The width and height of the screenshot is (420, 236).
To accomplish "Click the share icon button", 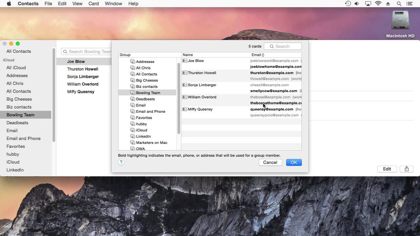I will (x=407, y=169).
